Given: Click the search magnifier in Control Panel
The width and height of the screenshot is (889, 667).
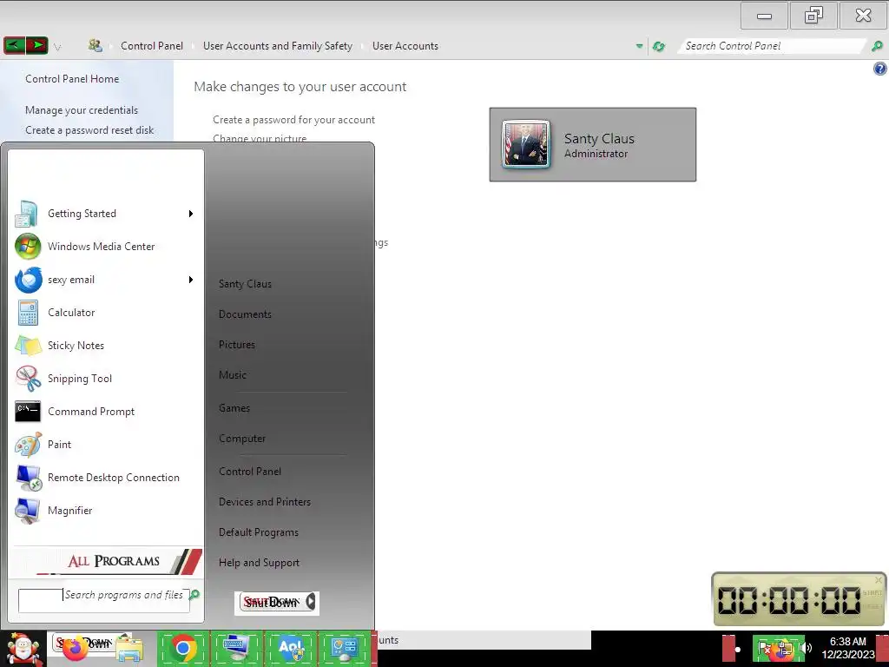Looking at the screenshot, I should 877,47.
